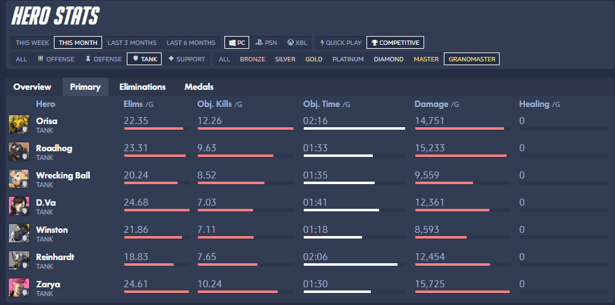The image size is (615, 305).
Task: Click Orisa's 02:16 objective time bar
Action: (x=354, y=128)
